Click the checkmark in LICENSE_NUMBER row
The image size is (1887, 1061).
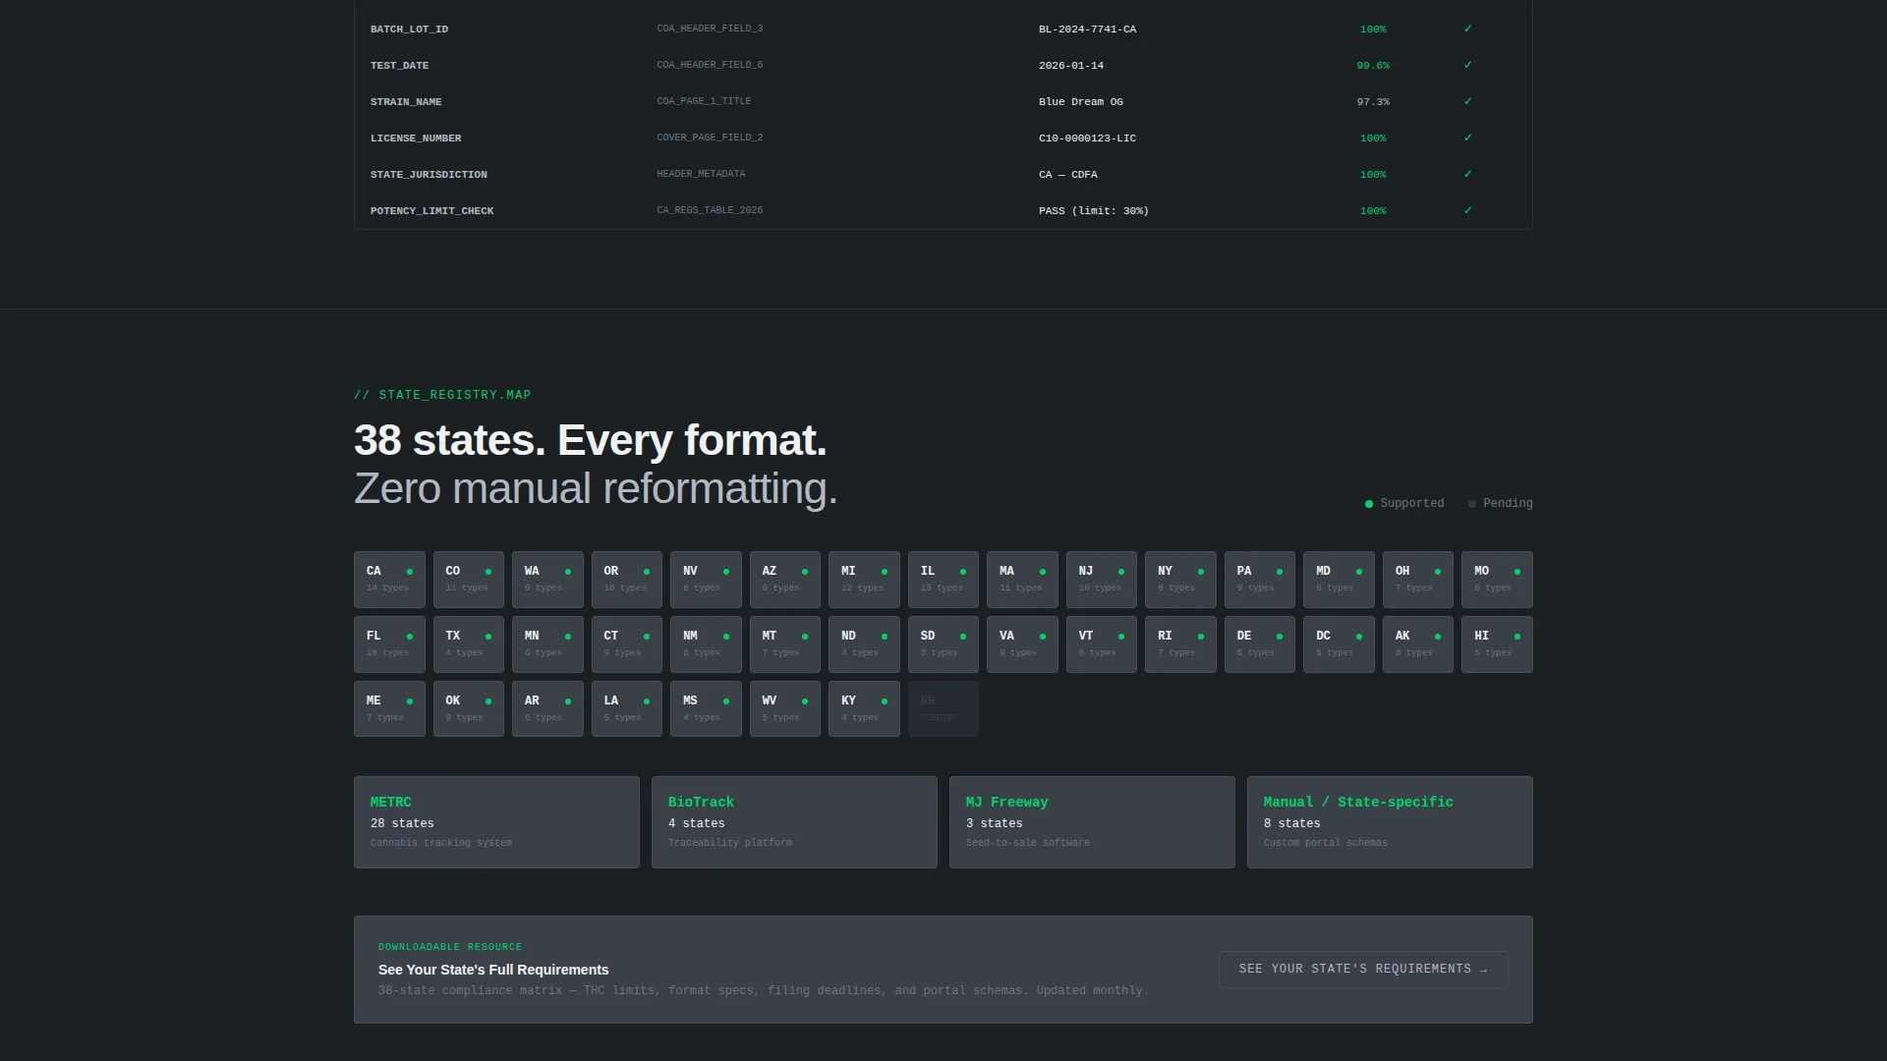point(1468,139)
